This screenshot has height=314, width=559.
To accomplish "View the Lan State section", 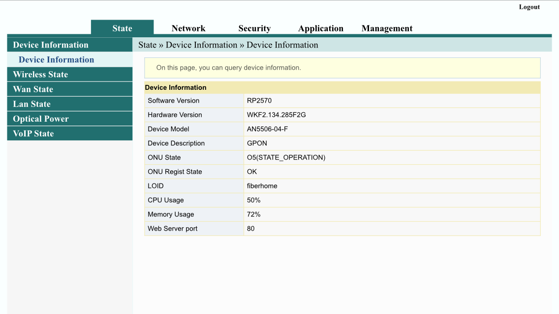I will click(x=70, y=104).
